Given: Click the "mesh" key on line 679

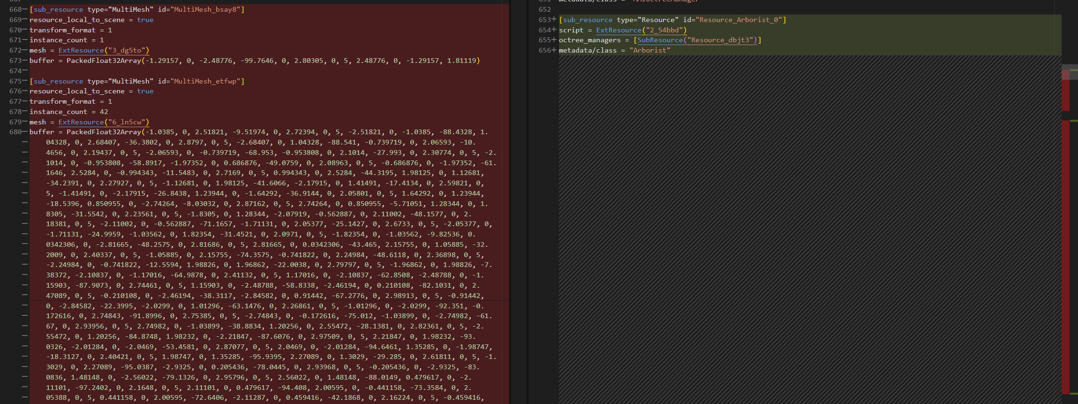Looking at the screenshot, I should 38,122.
